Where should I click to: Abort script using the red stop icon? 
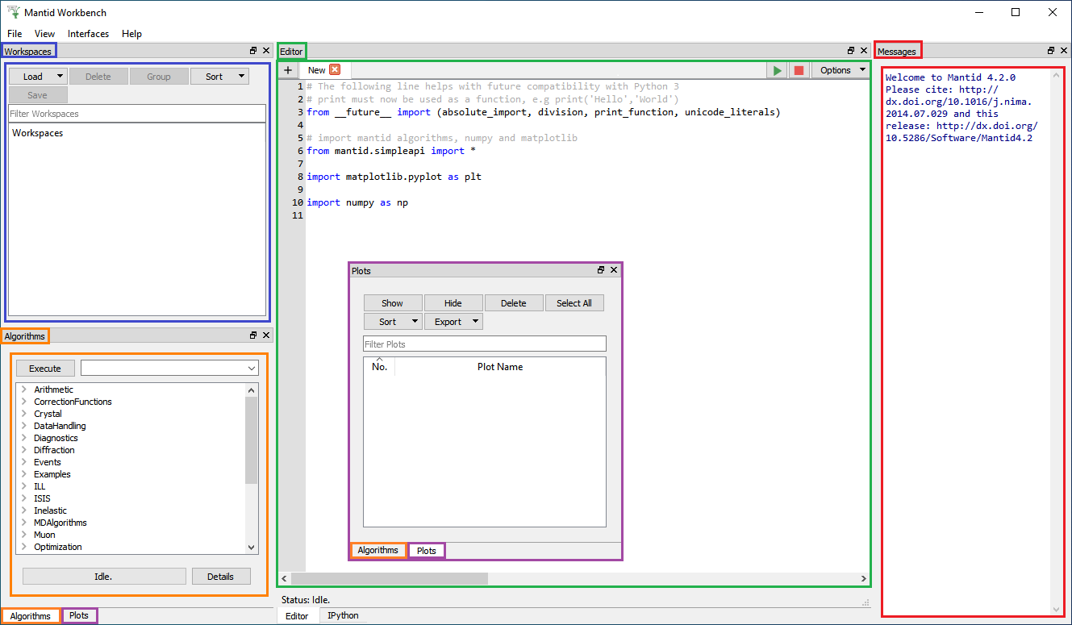(799, 70)
